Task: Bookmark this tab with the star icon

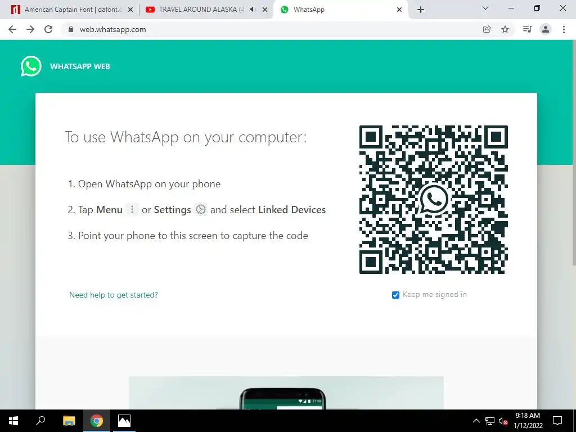Action: (x=505, y=29)
